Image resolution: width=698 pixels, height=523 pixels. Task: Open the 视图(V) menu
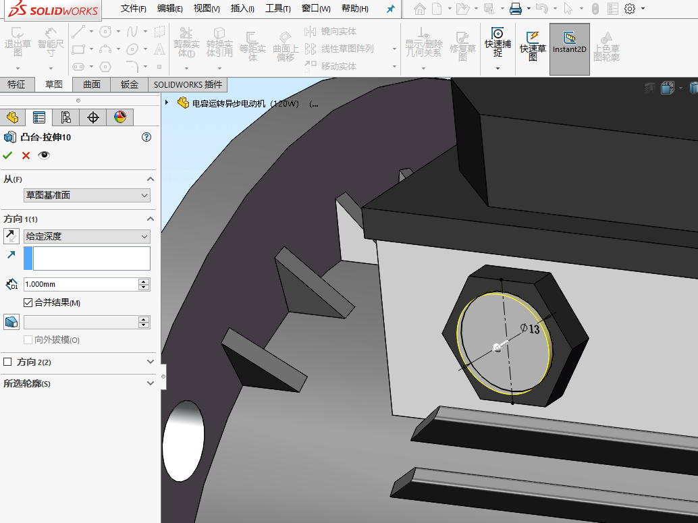pyautogui.click(x=207, y=9)
